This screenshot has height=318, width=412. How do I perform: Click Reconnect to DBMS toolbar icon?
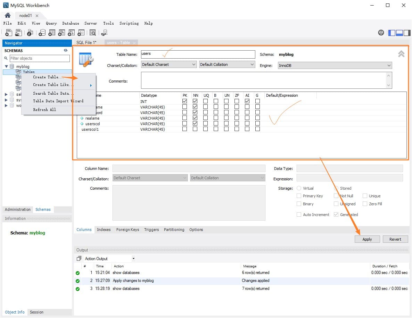pos(104,33)
